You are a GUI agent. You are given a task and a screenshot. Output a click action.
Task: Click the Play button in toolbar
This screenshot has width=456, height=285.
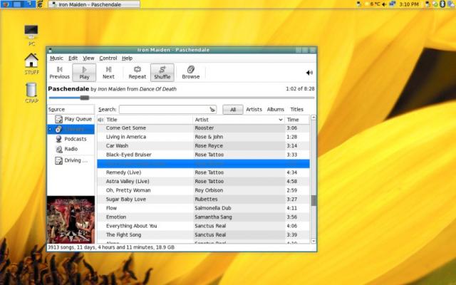[84, 73]
